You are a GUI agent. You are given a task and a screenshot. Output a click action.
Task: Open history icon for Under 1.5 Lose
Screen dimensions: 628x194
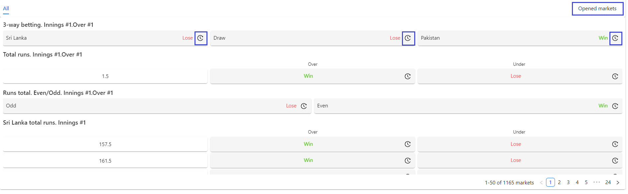pos(615,76)
